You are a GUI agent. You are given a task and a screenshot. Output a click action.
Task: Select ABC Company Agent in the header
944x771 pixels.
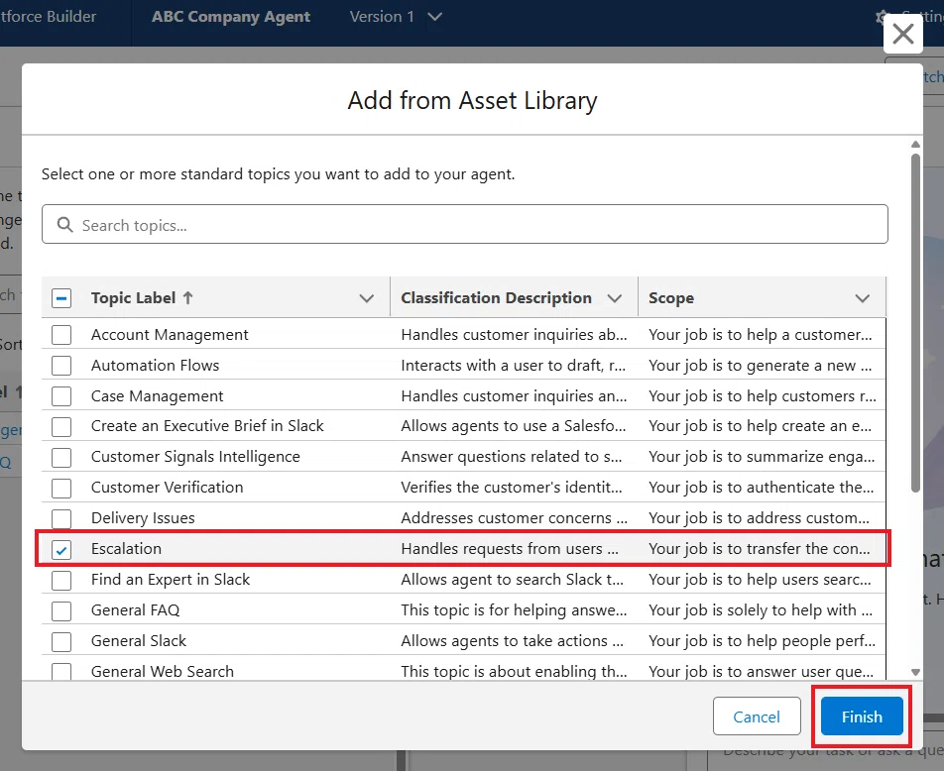[x=231, y=17]
